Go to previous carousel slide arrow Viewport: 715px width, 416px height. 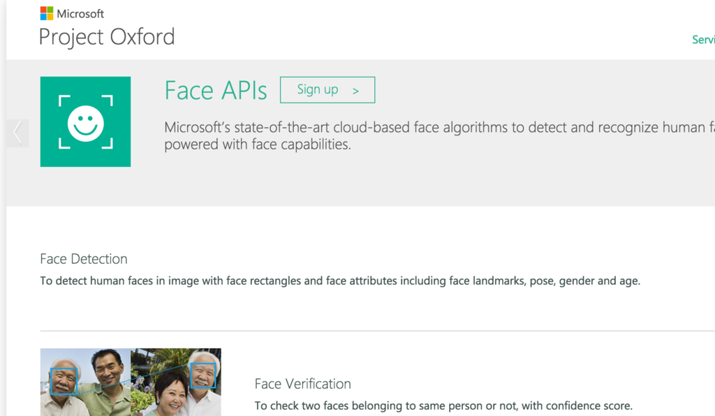click(x=17, y=133)
